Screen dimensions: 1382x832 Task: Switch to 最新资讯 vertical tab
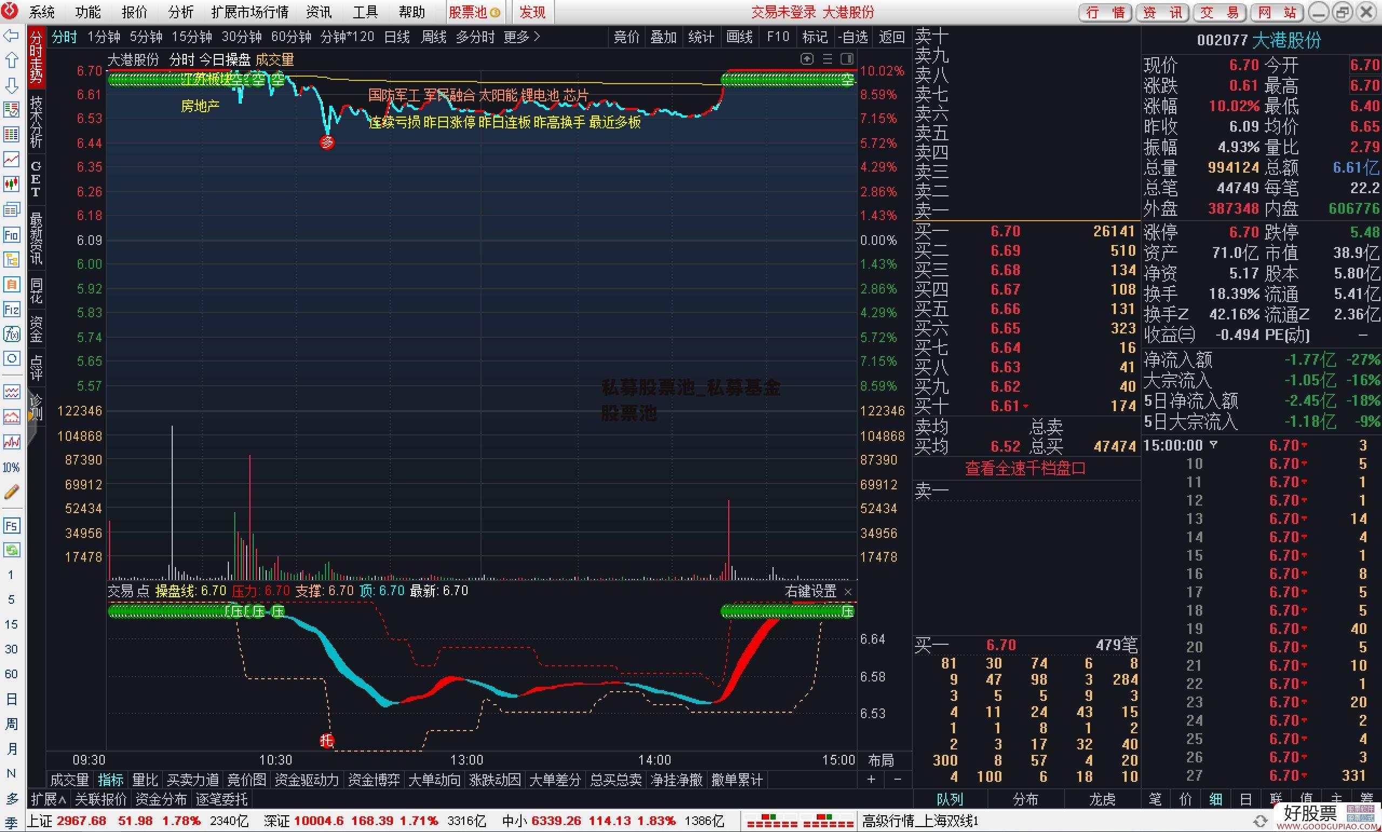37,239
